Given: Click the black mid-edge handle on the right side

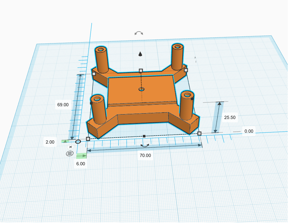Looking at the screenshot, I should 192,99.
